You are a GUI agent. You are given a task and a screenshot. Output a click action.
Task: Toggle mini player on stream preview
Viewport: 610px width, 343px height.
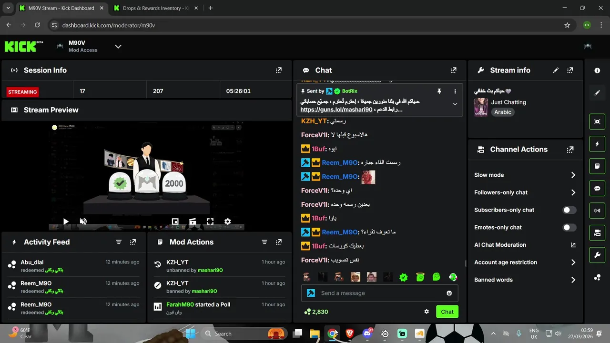(x=175, y=222)
